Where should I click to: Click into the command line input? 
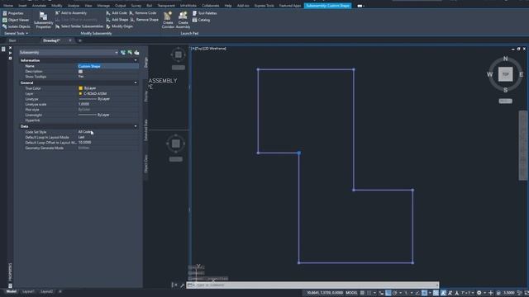316,285
